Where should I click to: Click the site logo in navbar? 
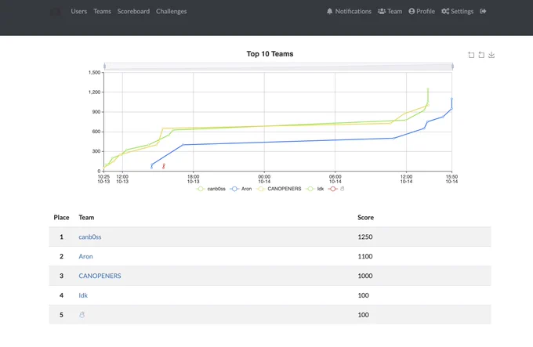click(x=56, y=12)
